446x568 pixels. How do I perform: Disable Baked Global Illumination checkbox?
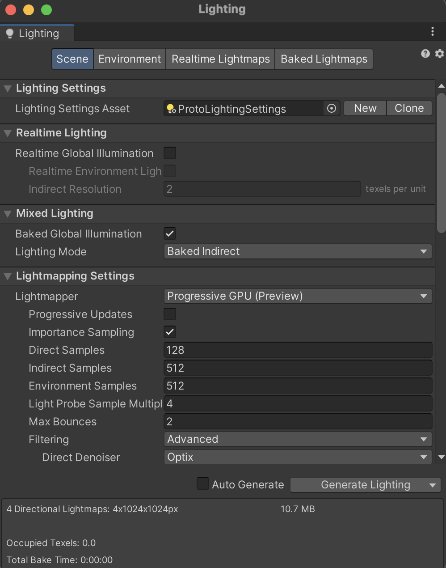170,233
